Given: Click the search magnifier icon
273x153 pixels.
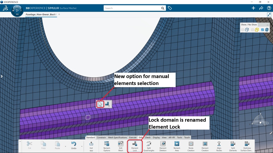Looking at the screenshot, I should coord(163,8).
